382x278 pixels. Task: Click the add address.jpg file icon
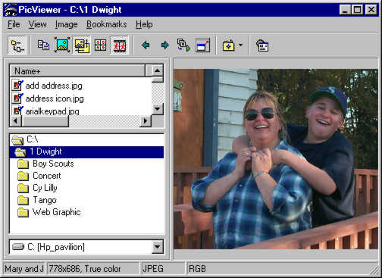[17, 86]
